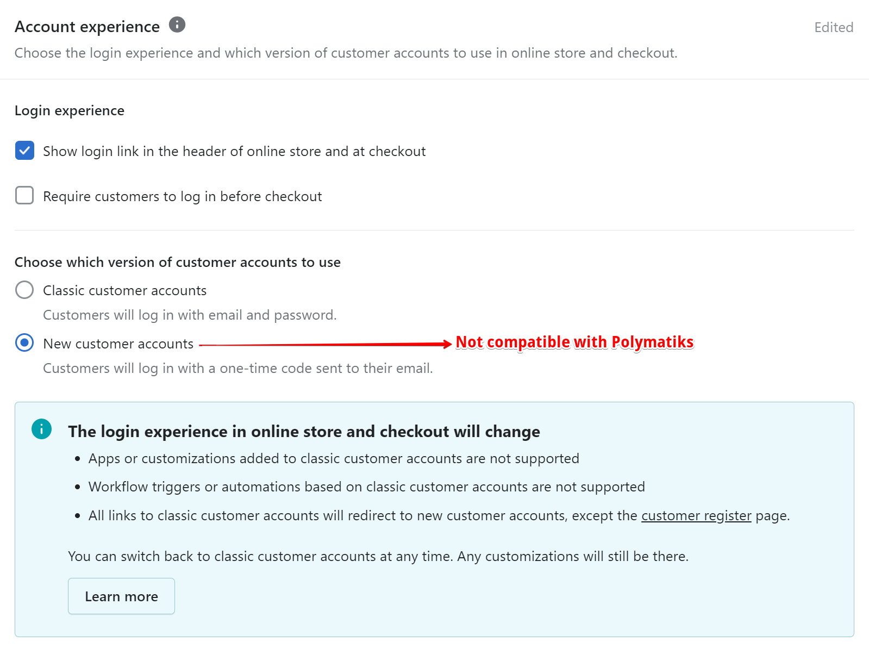869x648 pixels.
Task: Click the New customer accounts label text
Action: click(117, 343)
